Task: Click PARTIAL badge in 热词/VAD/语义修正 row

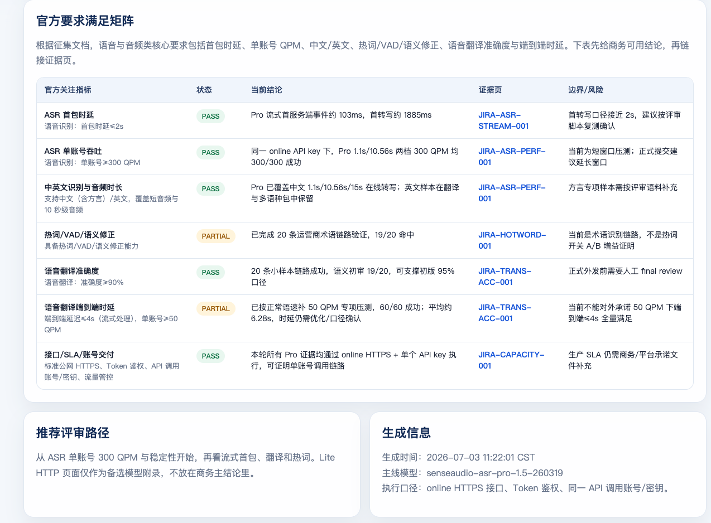Action: (215, 236)
